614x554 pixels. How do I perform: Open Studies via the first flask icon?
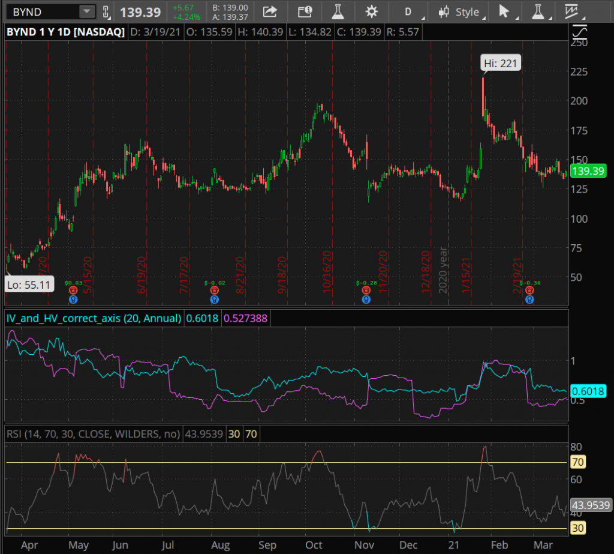tap(338, 12)
